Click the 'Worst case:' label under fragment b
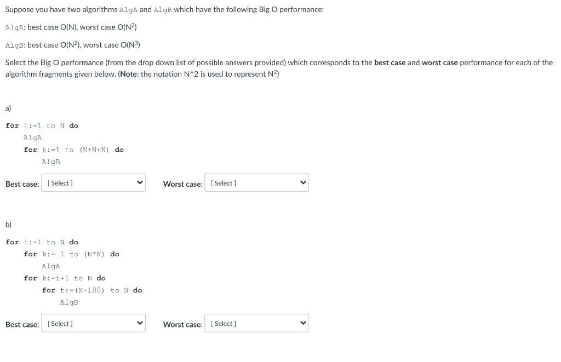This screenshot has height=362, width=561. coord(183,325)
